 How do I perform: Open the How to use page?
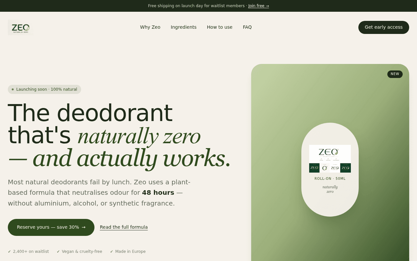click(x=220, y=27)
